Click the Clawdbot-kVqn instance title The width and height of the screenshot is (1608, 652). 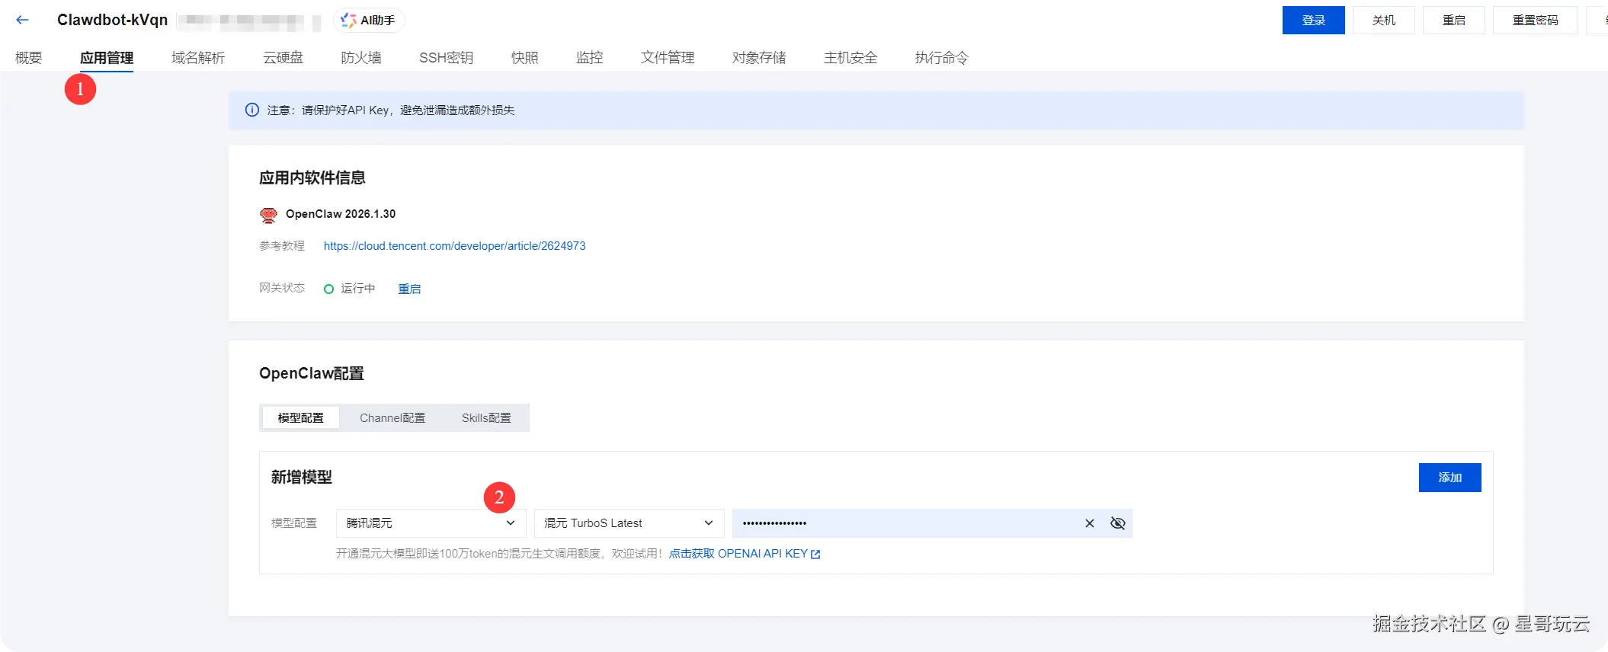(x=112, y=20)
